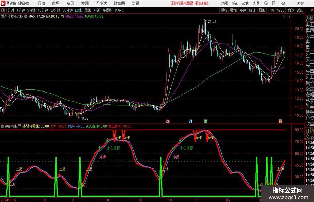Switch to 30分钟 period tab

tap(55, 10)
